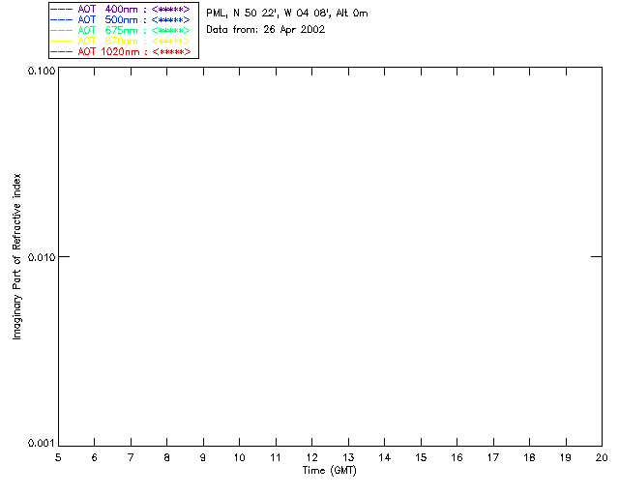Click the 0.001 y-axis tick label
The image size is (619, 495).
41,444
